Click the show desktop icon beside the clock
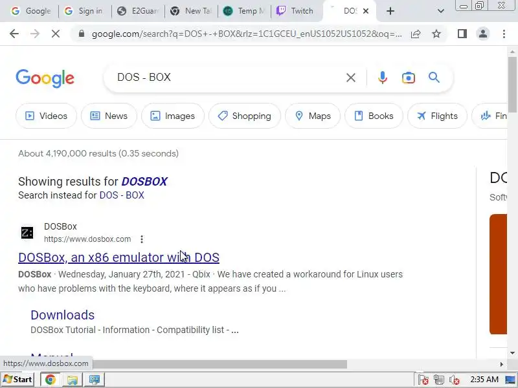 click(x=510, y=380)
